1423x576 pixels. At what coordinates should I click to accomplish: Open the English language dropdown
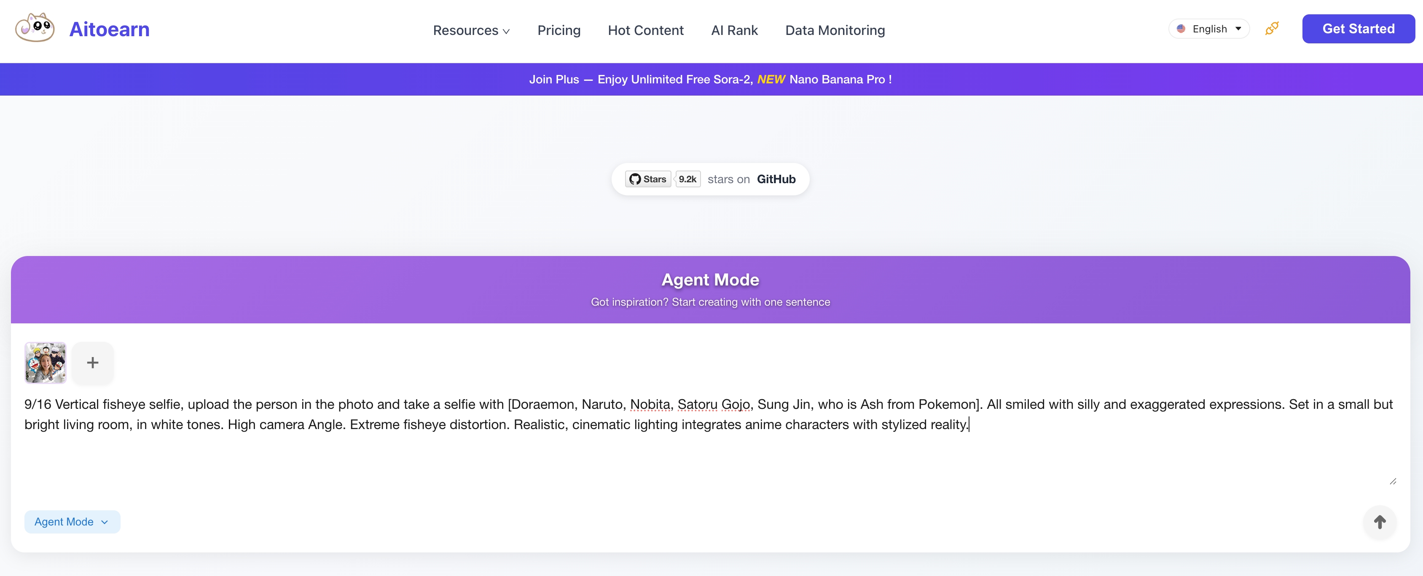coord(1210,29)
